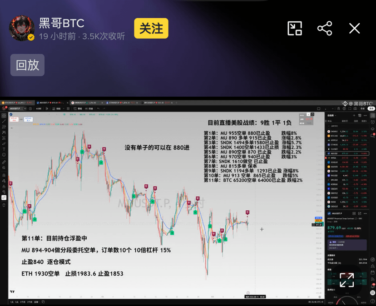The height and width of the screenshot is (306, 376).
Task: Open the go-to-date calendar icon
Action: pos(43,302)
